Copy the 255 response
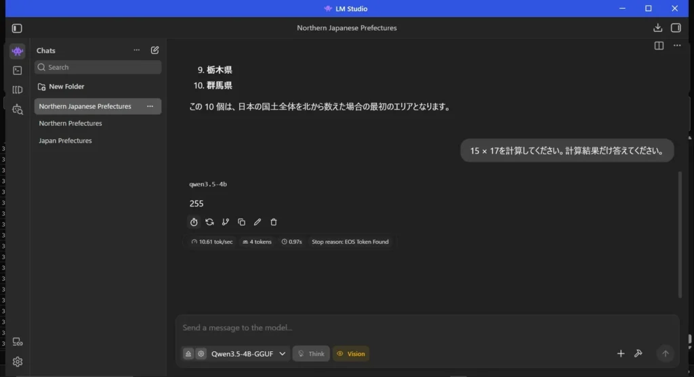The image size is (694, 377). [x=241, y=222]
